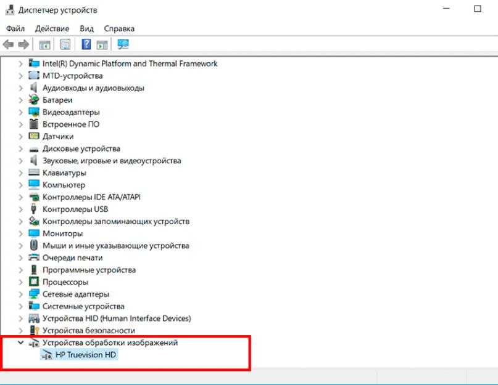This screenshot has width=498, height=385.
Task: Click the Мониторы display icon
Action: click(x=34, y=233)
